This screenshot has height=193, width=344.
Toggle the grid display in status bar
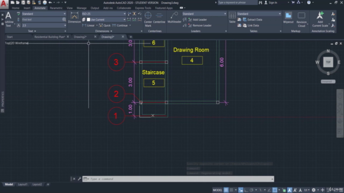[x=226, y=190]
